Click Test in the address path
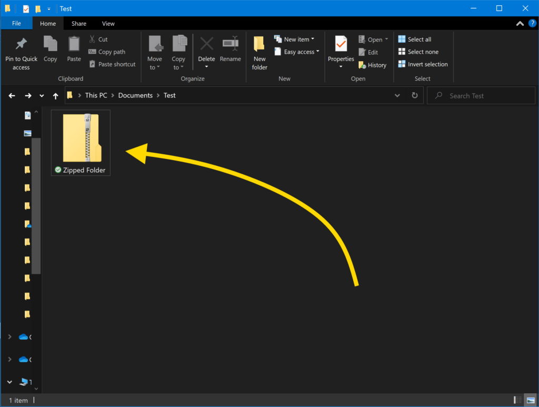The image size is (539, 407). click(x=169, y=95)
